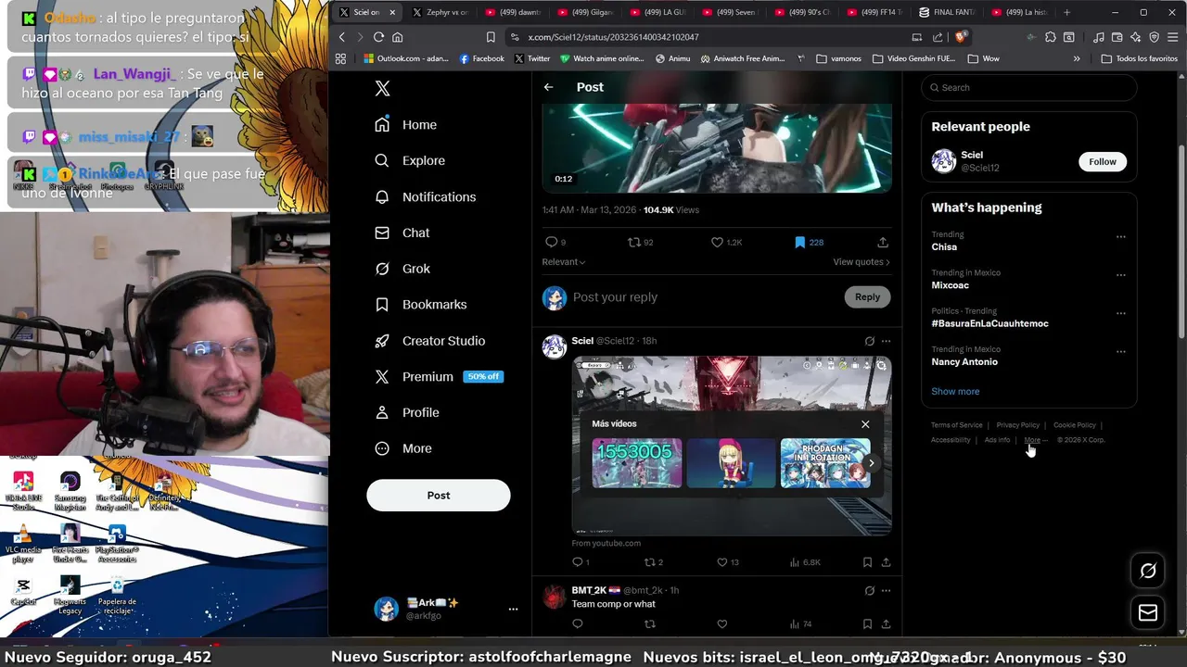Reply to Sciel's reply with 1 comment
1187x667 pixels.
581,562
